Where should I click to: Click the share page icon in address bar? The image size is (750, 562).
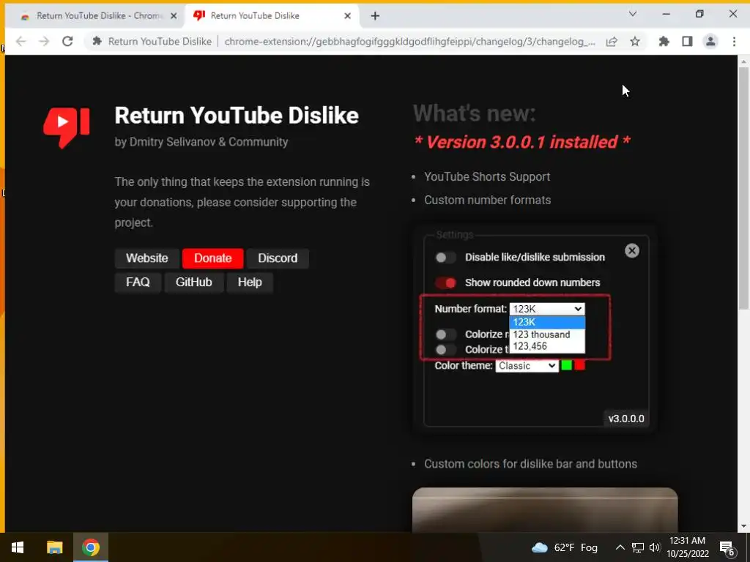612,42
